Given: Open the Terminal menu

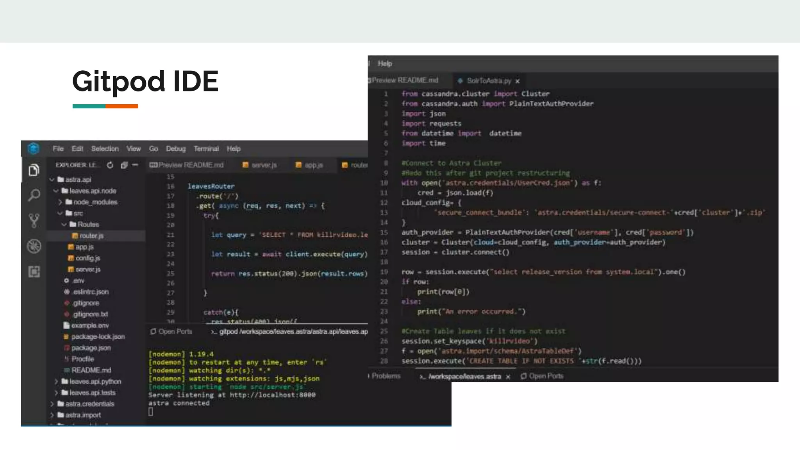Looking at the screenshot, I should (x=206, y=149).
